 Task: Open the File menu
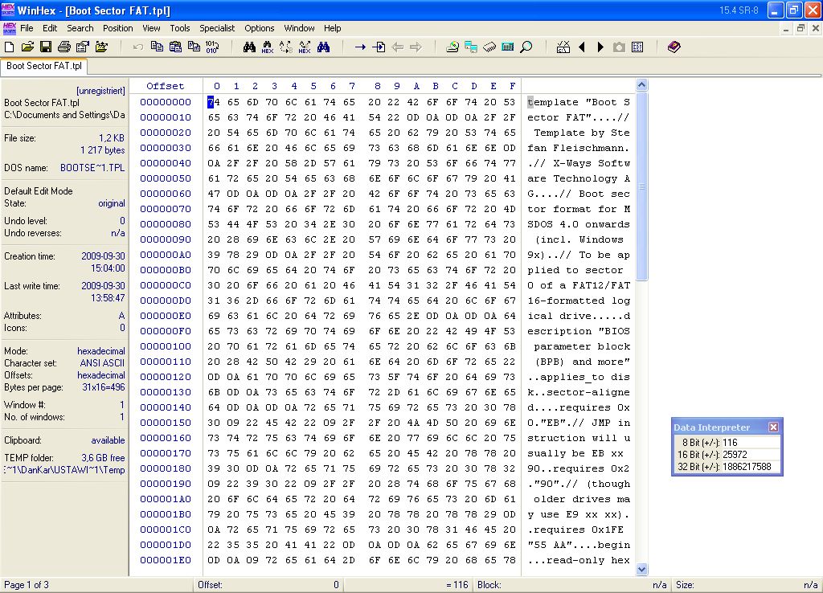pos(27,28)
